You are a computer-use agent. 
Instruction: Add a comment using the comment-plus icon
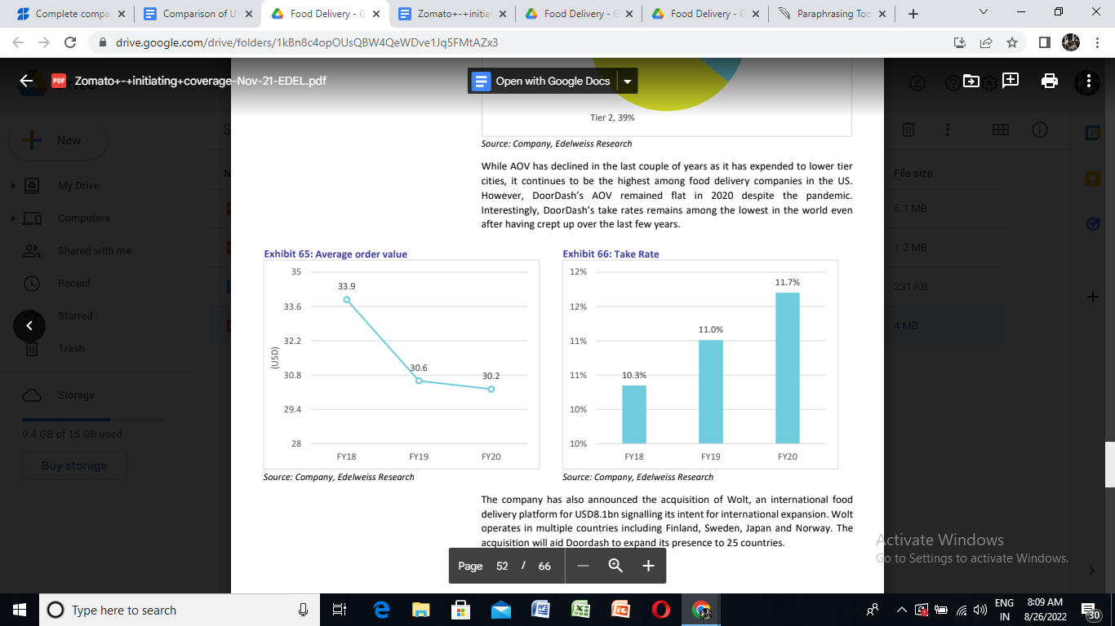click(1011, 80)
